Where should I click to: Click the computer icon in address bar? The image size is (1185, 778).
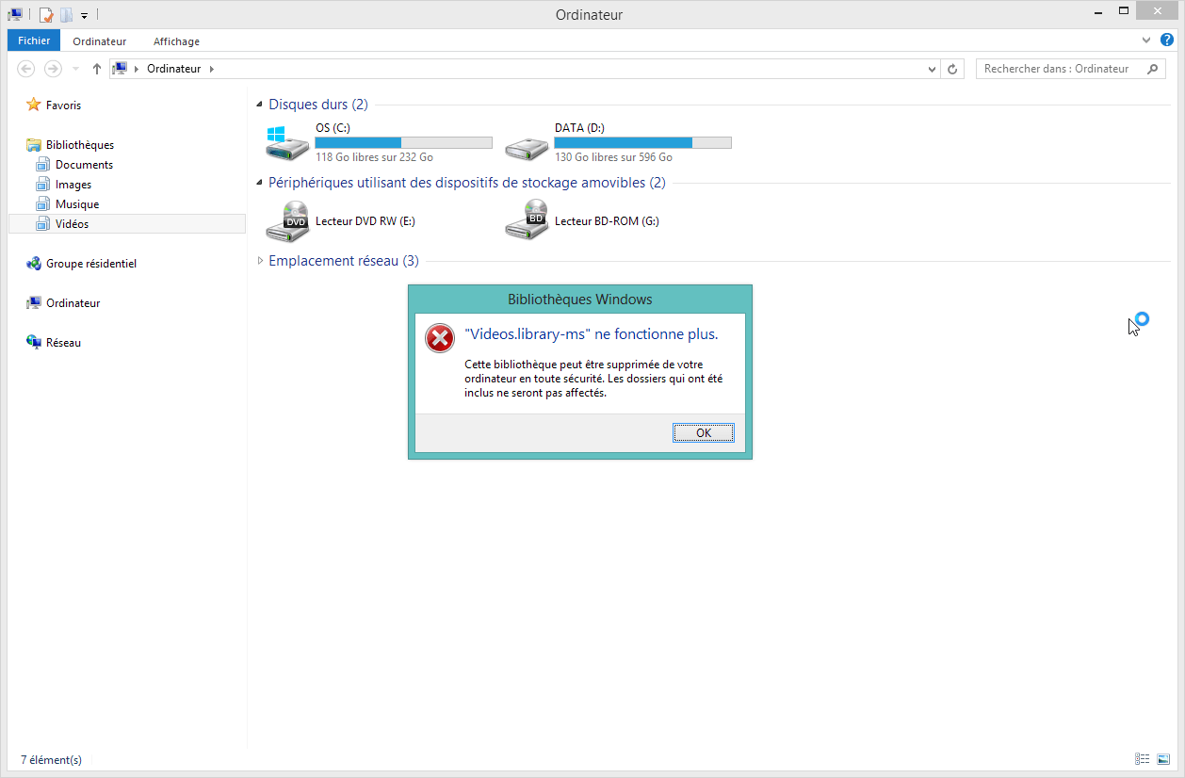pos(120,69)
